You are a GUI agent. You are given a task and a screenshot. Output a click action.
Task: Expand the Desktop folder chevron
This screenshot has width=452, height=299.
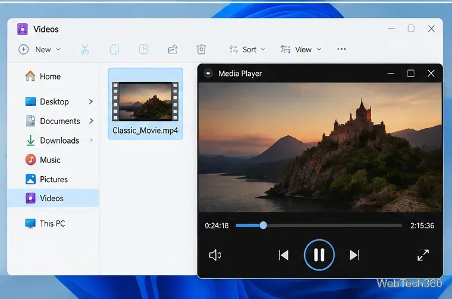91,102
